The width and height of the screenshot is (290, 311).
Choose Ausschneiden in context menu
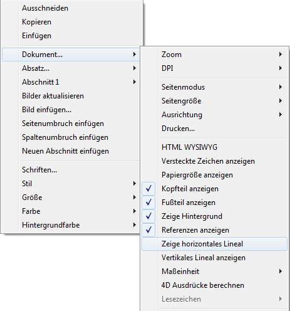[x=71, y=8]
